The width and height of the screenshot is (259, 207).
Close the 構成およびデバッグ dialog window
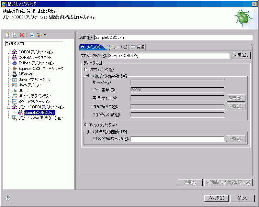[x=254, y=4]
